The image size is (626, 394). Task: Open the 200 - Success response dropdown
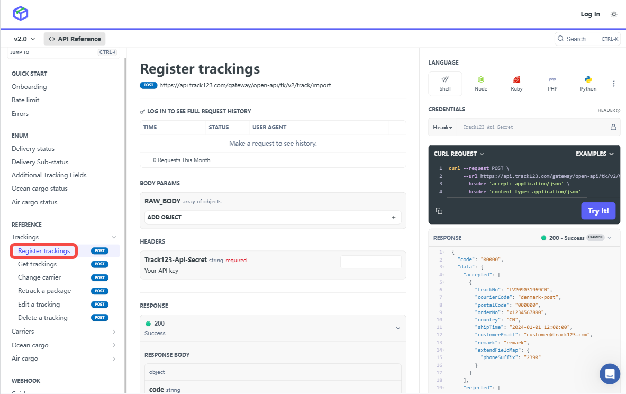pyautogui.click(x=576, y=238)
